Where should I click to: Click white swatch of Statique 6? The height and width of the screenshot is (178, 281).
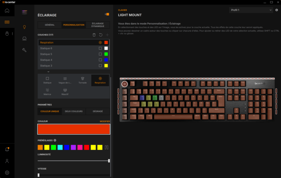(x=106, y=48)
